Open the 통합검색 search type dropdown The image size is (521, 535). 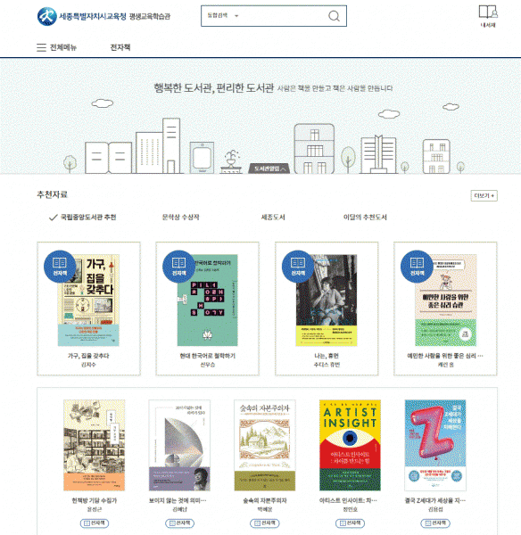point(223,16)
